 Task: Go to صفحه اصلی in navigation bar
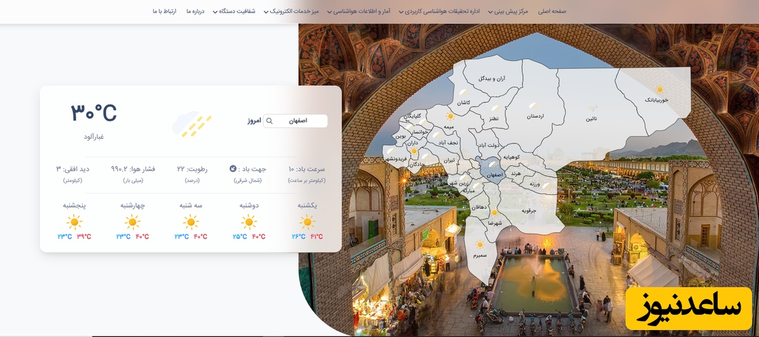pos(552,11)
